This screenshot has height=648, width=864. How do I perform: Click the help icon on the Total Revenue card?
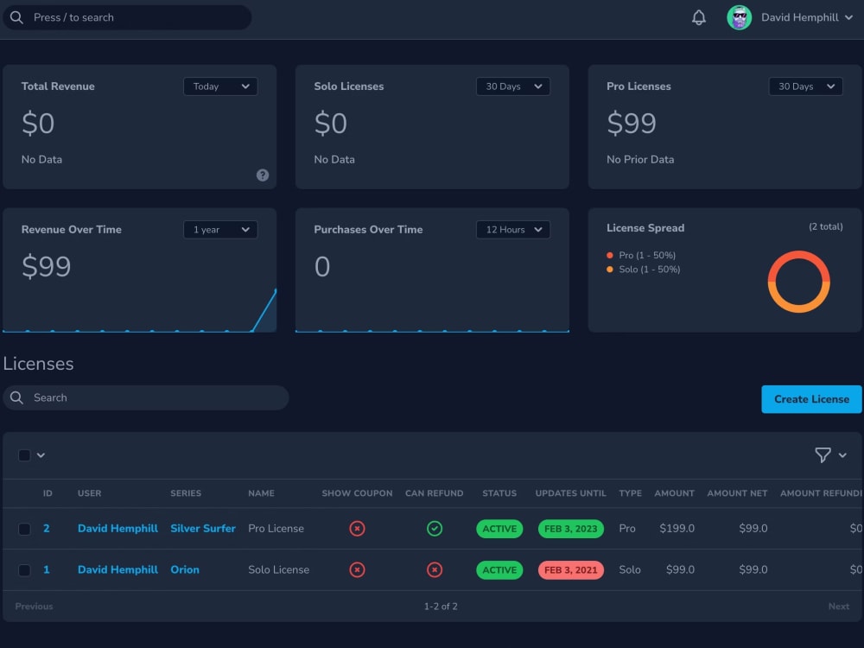[x=263, y=175]
